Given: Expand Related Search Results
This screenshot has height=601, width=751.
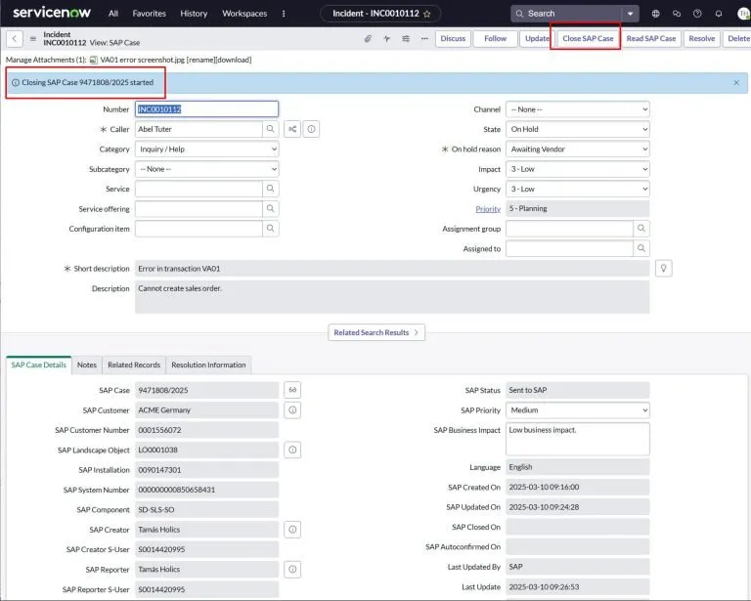Looking at the screenshot, I should point(376,332).
